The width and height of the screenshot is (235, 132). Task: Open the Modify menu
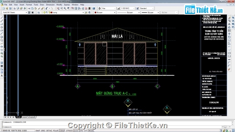tap(59, 5)
